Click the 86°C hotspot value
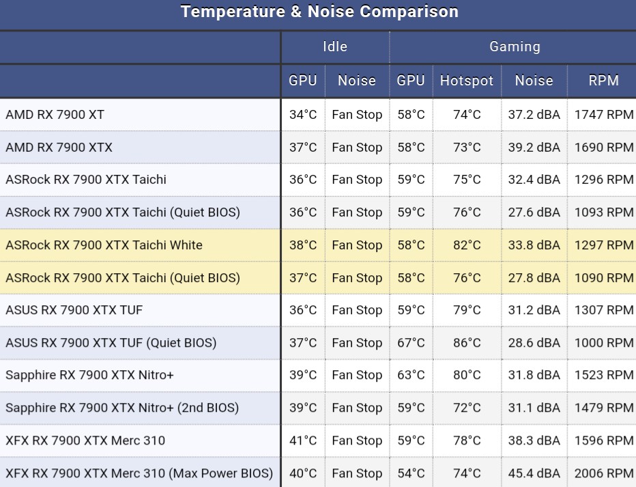This screenshot has width=636, height=487. (467, 343)
